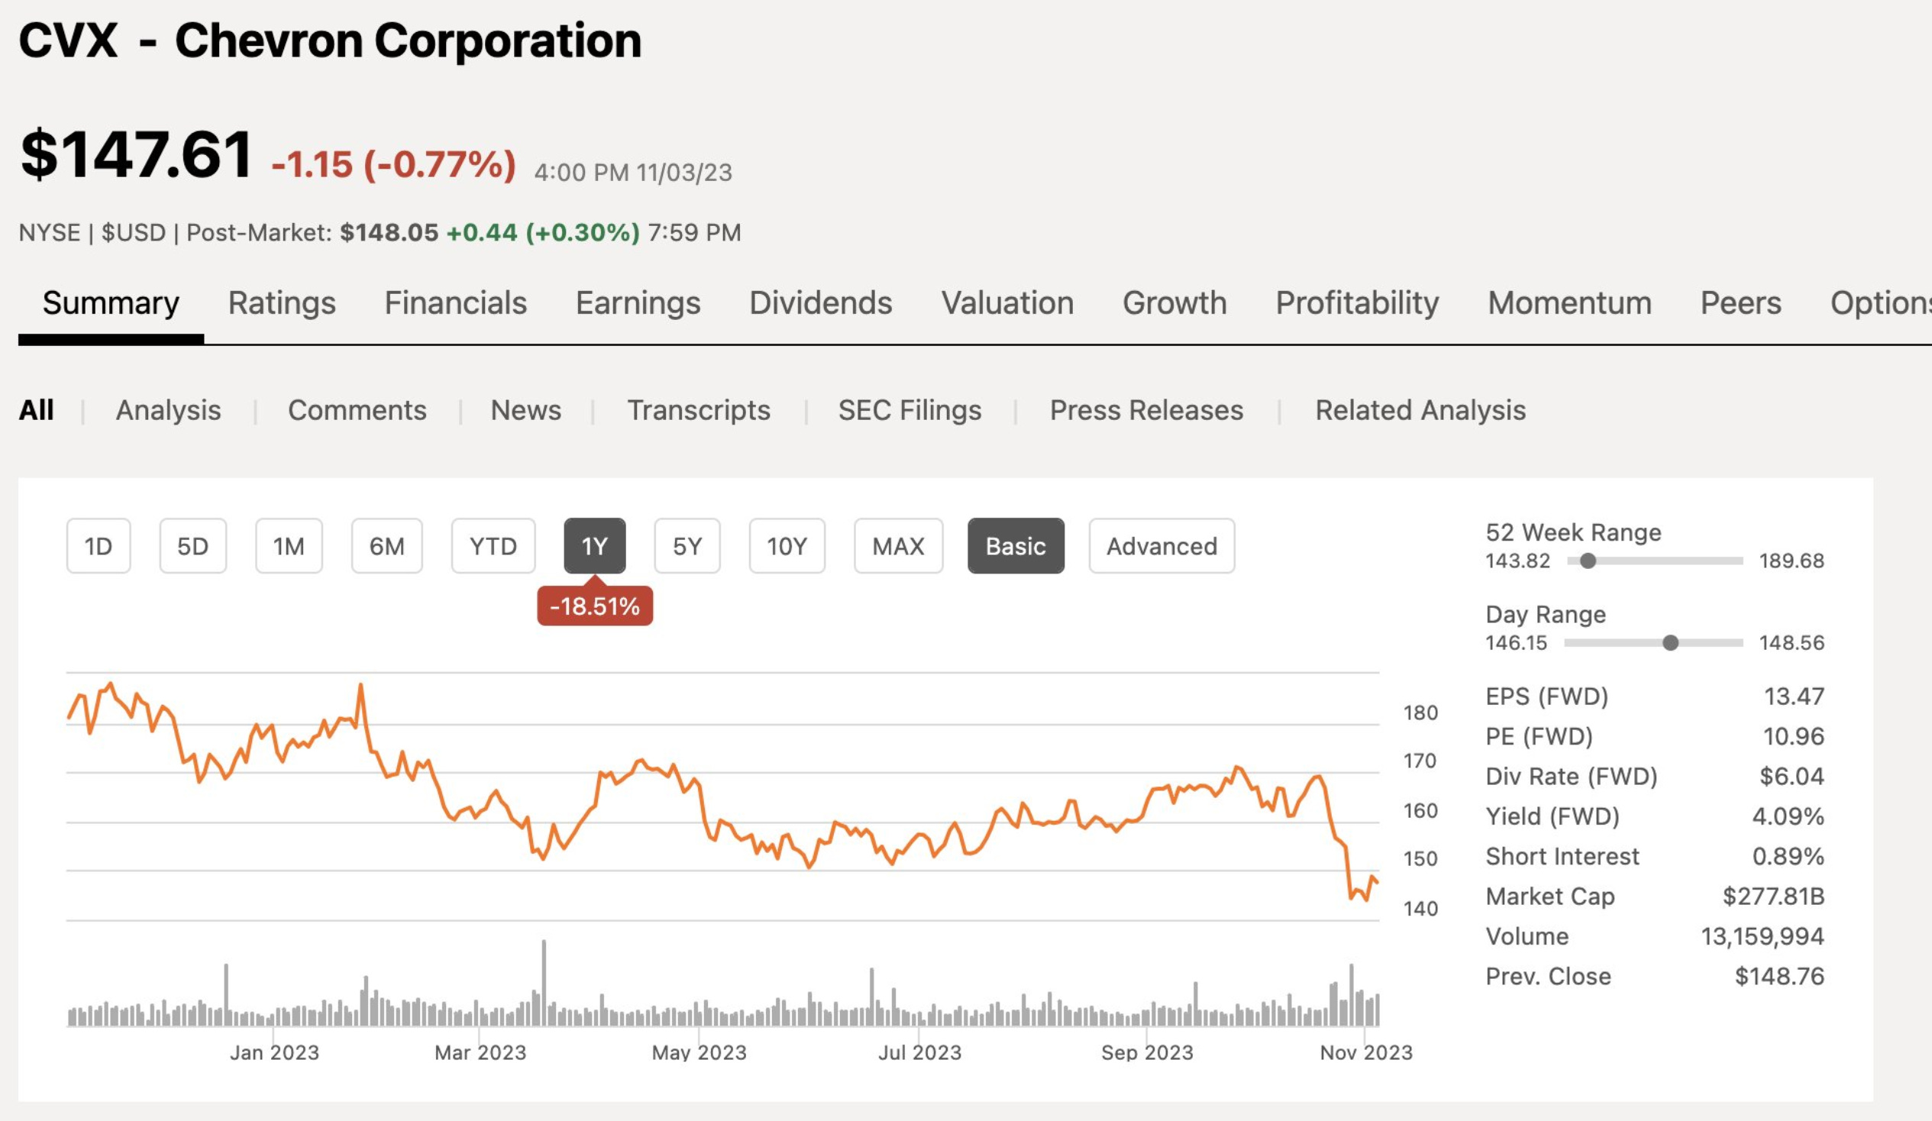Go to the Earnings tab
Screen dimensions: 1932x1121
click(638, 303)
